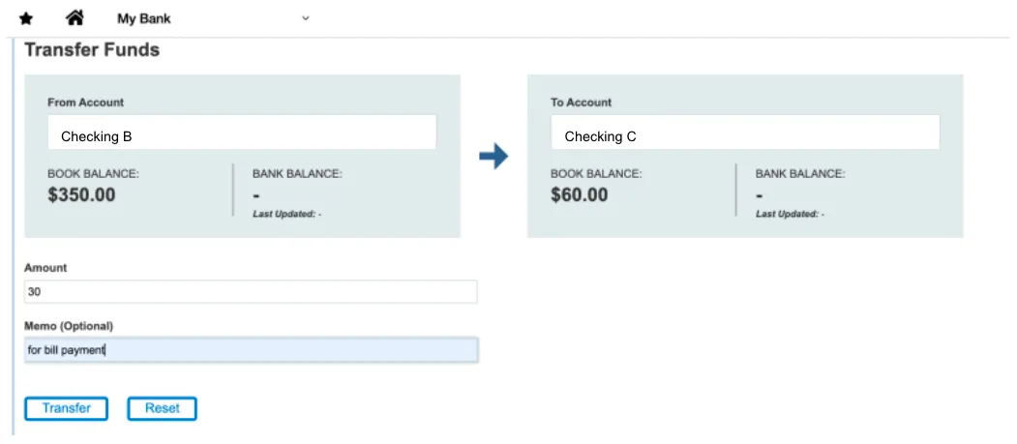Expand the My Bank chevron
The width and height of the screenshot is (1017, 444).
coord(306,18)
